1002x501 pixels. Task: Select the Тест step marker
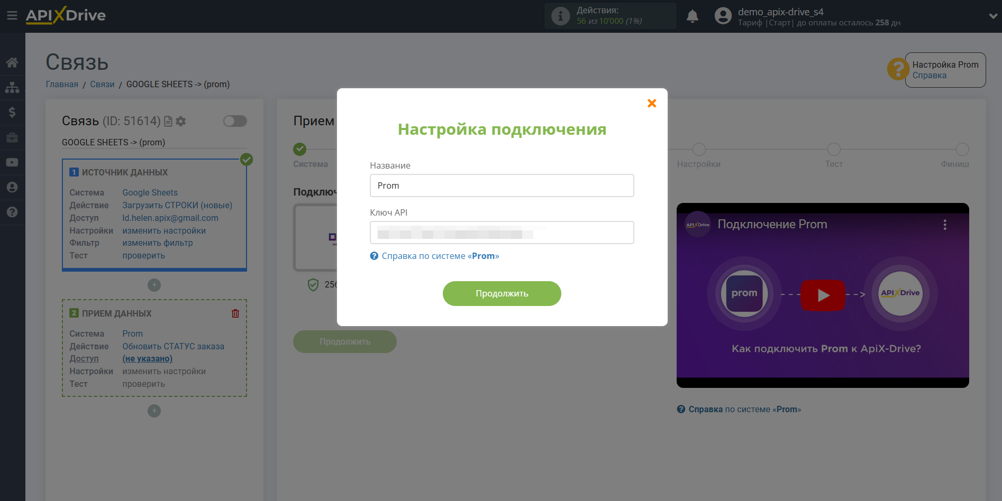click(834, 149)
